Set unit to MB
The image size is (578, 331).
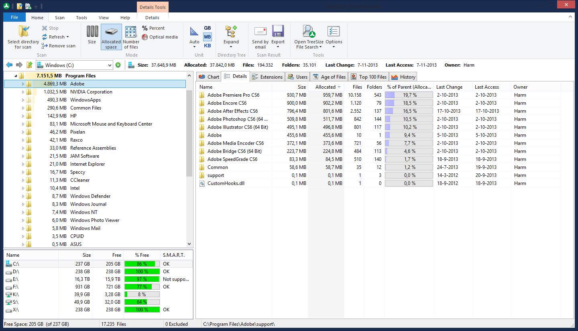tap(207, 37)
